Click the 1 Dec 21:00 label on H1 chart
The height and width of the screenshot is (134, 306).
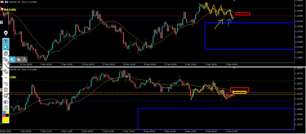[x=46, y=132]
